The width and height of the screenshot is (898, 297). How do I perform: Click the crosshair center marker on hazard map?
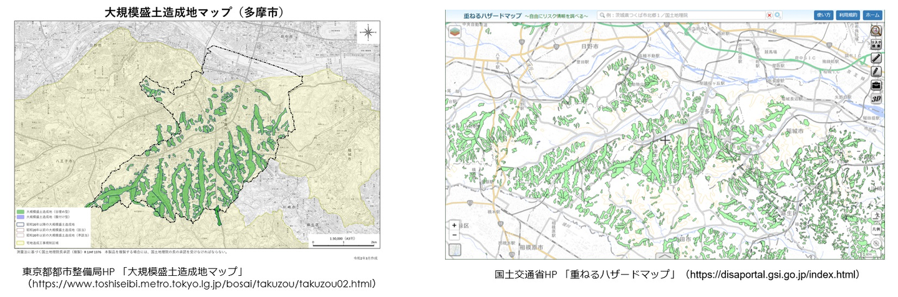[666, 140]
